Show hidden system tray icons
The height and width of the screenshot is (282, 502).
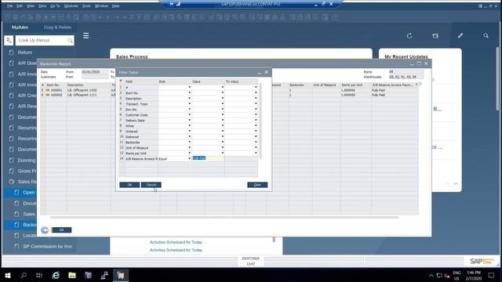[431, 276]
